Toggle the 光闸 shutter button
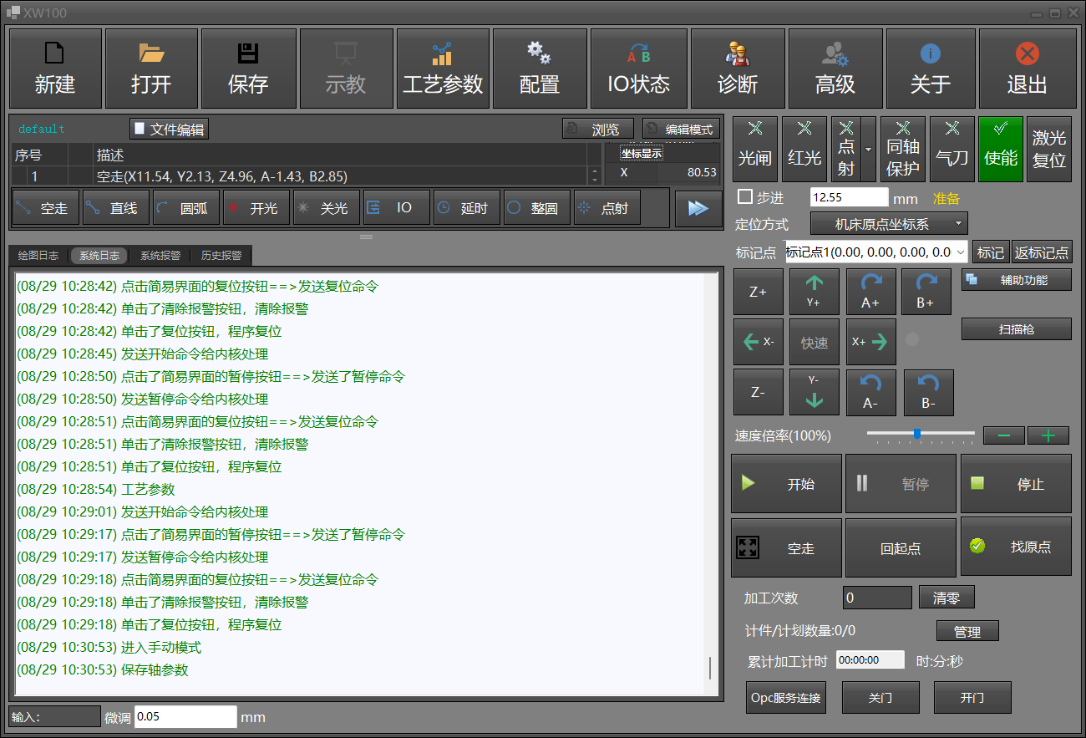The height and width of the screenshot is (738, 1086). [x=754, y=149]
